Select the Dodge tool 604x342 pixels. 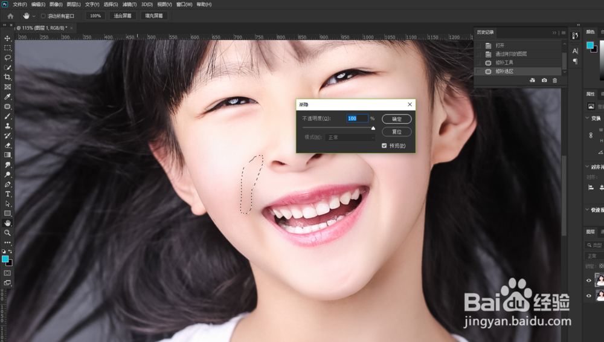click(7, 175)
